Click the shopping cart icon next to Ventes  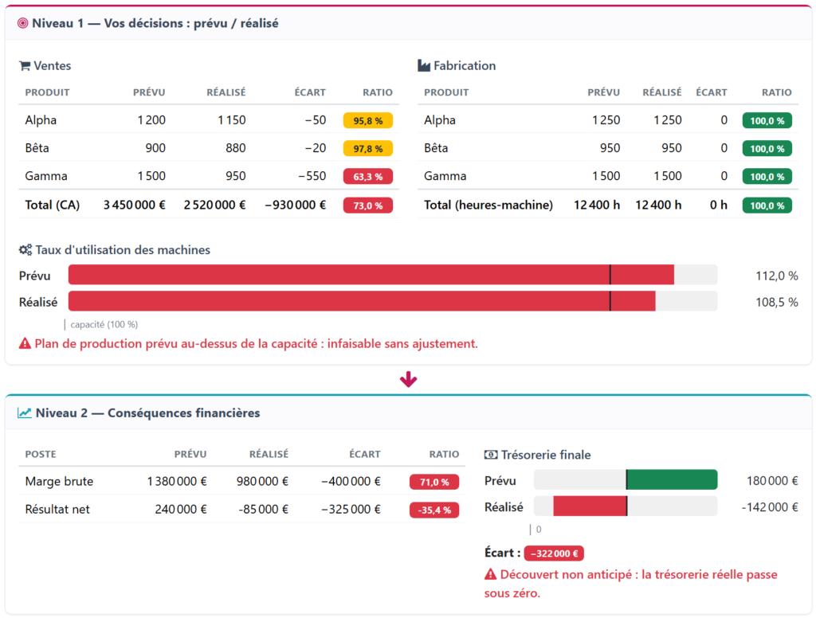25,66
